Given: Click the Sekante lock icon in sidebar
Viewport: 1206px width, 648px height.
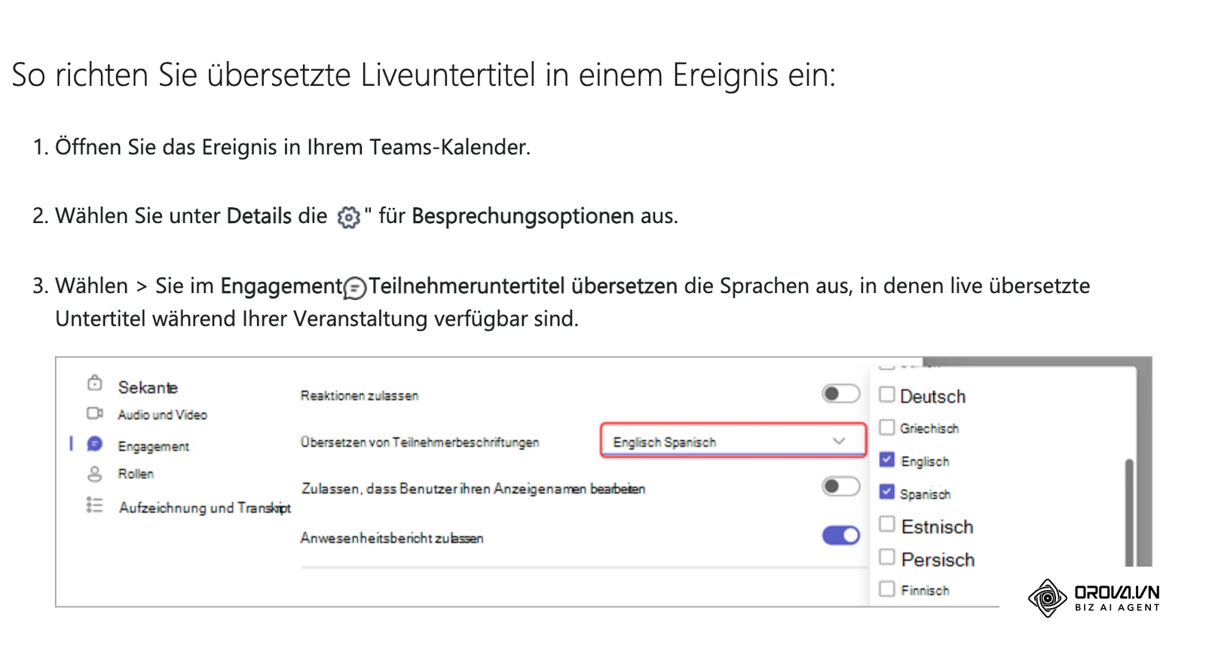Looking at the screenshot, I should point(94,383).
